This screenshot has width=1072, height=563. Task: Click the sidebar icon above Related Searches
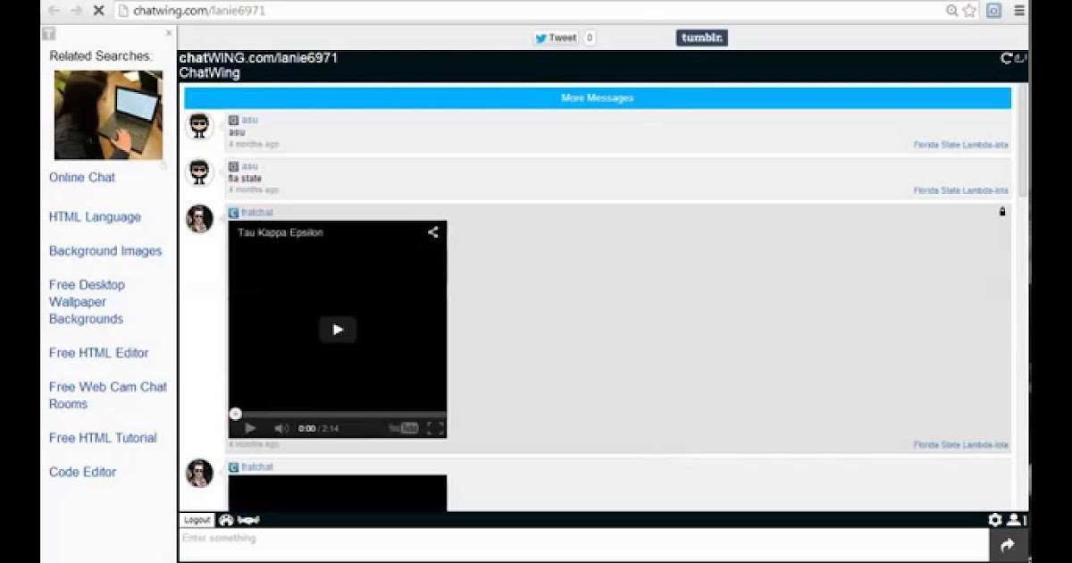(x=49, y=33)
